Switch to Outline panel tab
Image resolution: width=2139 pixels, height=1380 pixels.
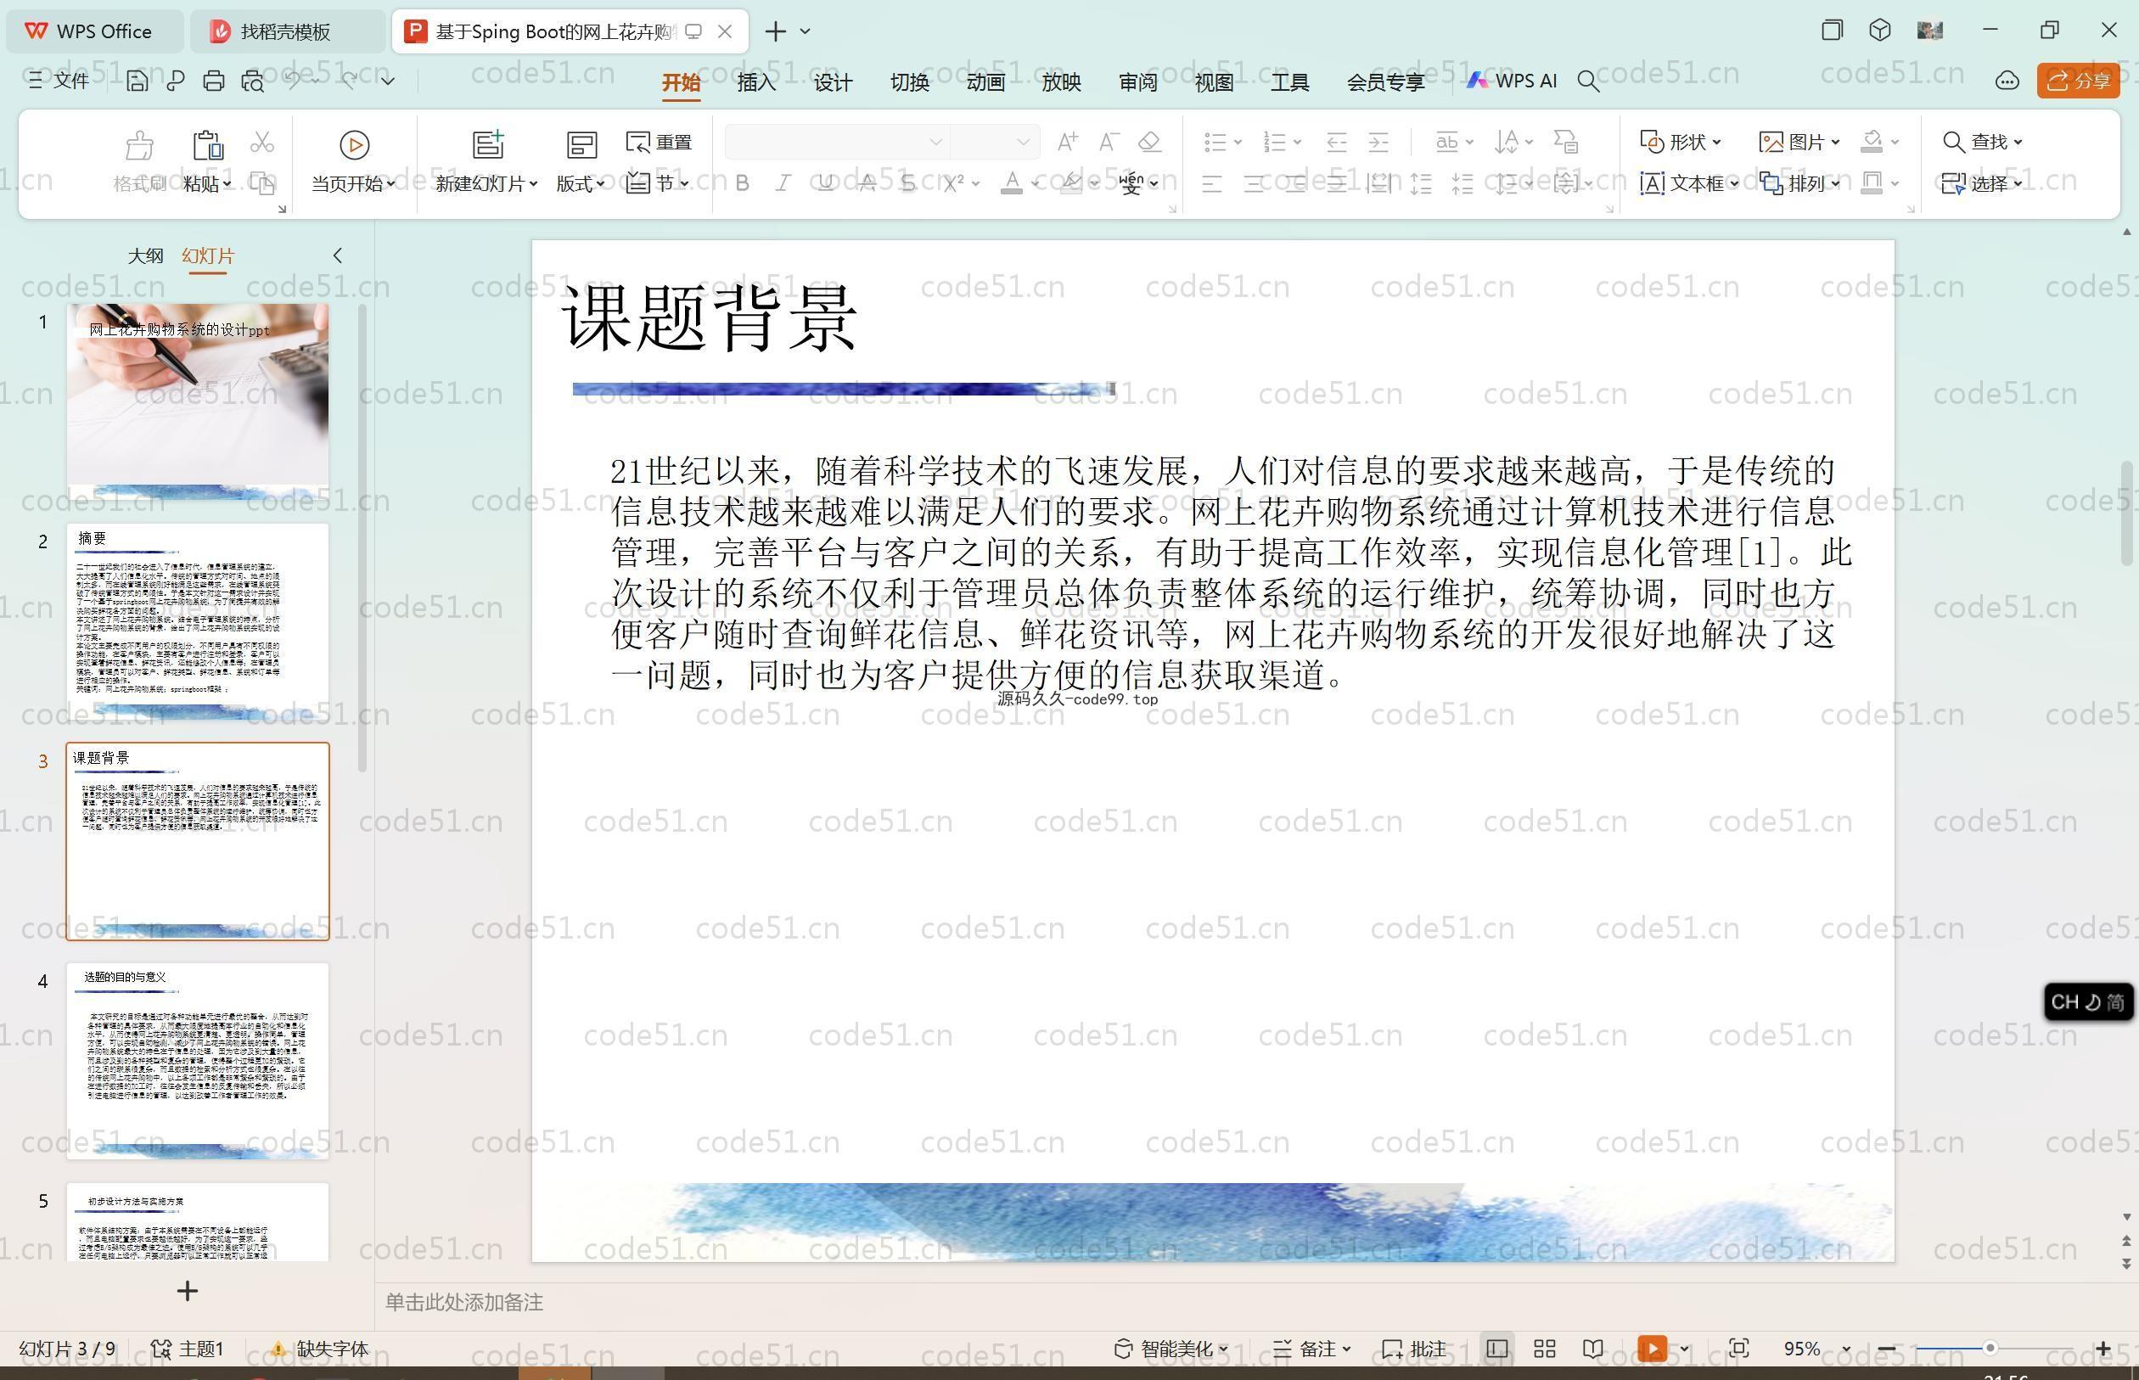[x=145, y=255]
